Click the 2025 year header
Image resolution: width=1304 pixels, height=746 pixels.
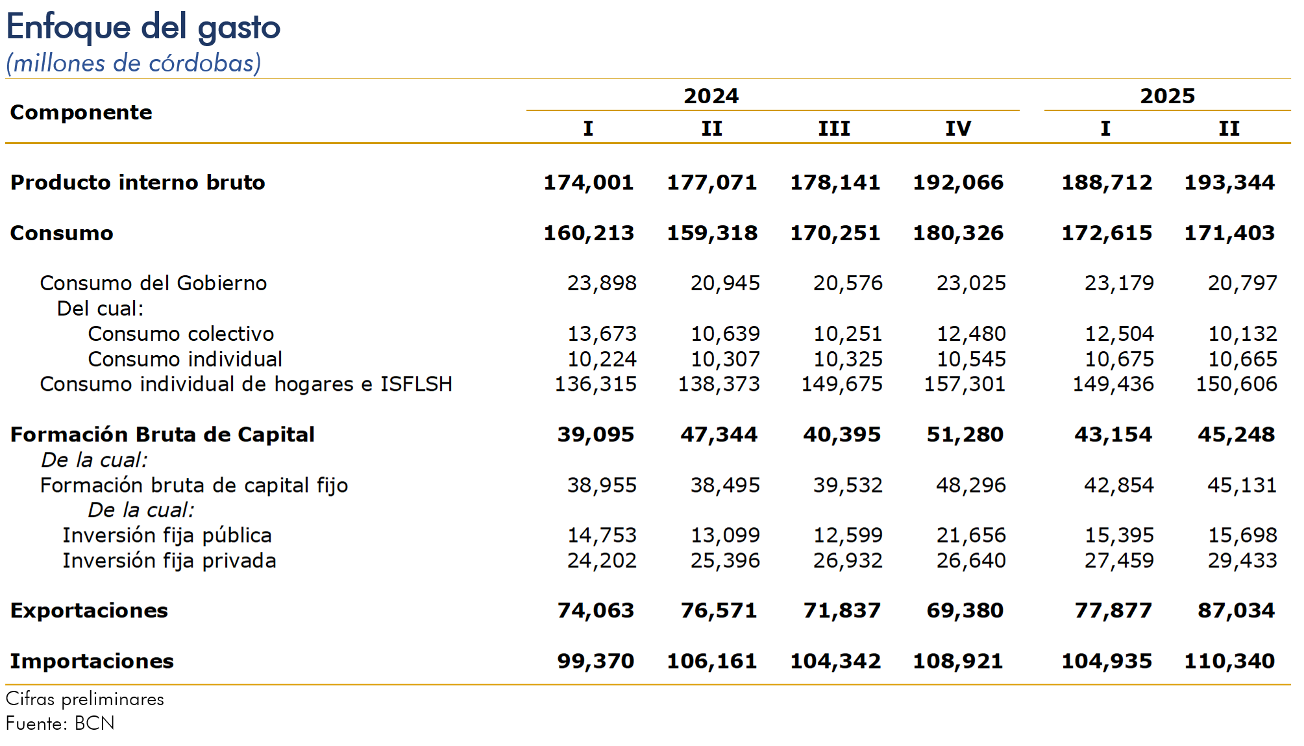[1167, 96]
